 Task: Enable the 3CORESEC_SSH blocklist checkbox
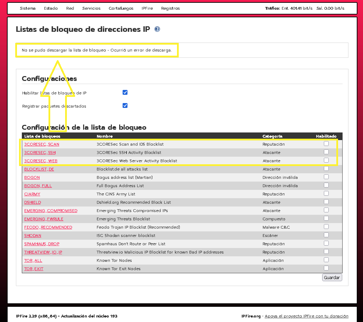tap(326, 152)
